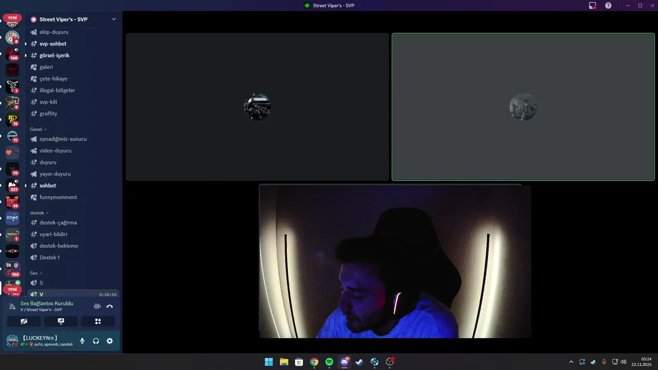The width and height of the screenshot is (658, 370).
Task: Open Spotify from taskbar
Action: click(x=329, y=362)
